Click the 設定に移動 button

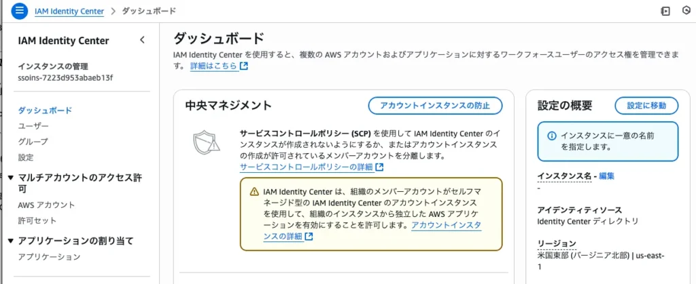coord(646,105)
